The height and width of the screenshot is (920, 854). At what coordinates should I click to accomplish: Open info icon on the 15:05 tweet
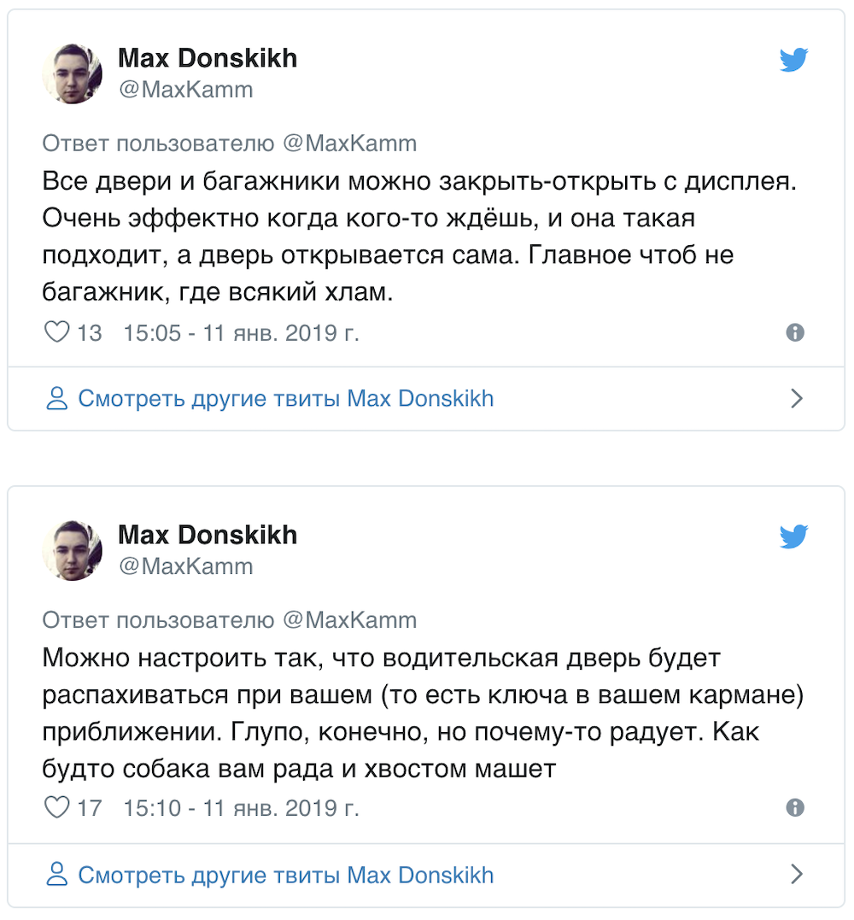pyautogui.click(x=795, y=332)
